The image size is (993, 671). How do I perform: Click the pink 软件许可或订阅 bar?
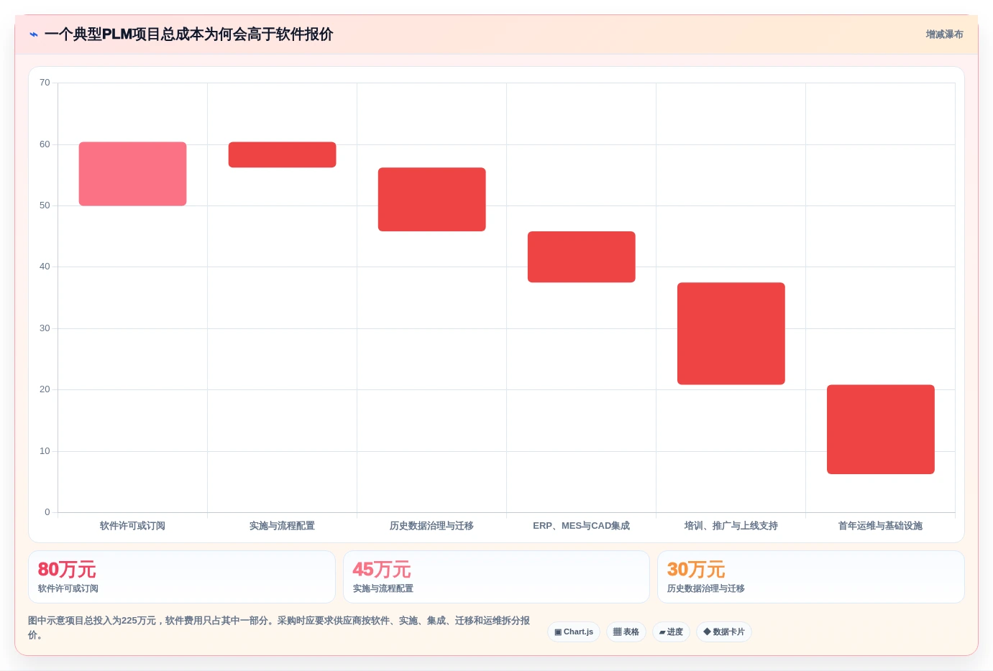(132, 174)
